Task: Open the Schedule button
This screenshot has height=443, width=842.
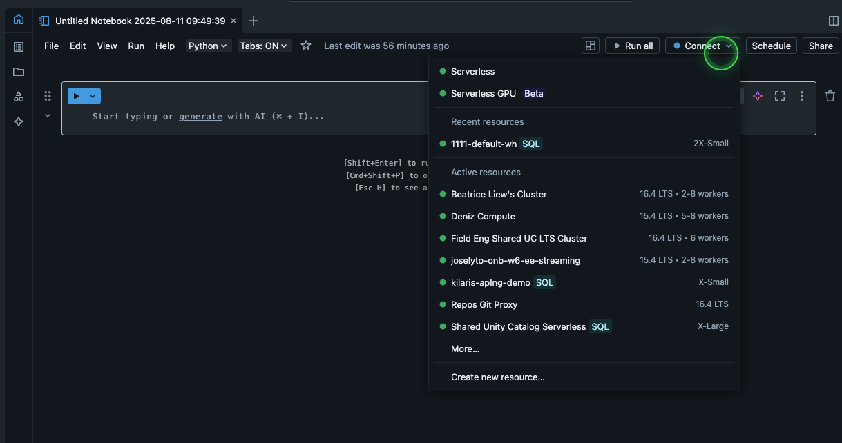Action: tap(771, 46)
